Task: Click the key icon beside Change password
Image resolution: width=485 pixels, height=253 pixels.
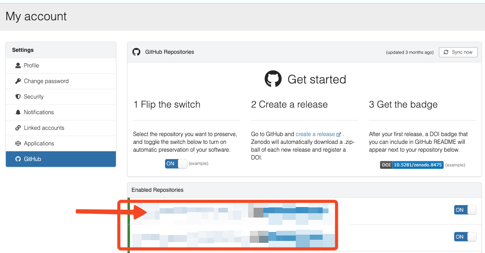Action: (x=18, y=81)
